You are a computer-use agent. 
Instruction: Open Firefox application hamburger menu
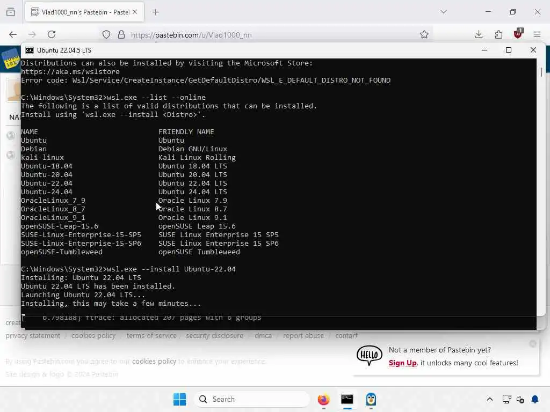coord(537,34)
